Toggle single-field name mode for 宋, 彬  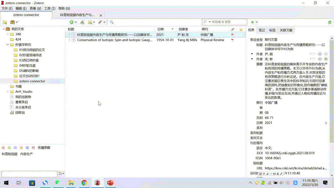[312, 59]
